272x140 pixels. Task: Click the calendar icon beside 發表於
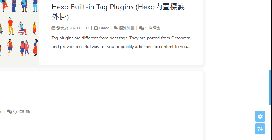tap(54, 28)
